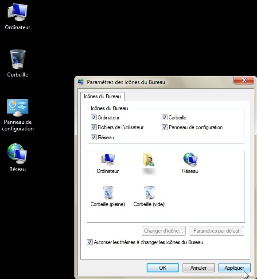Click the Annuler button

(199, 268)
